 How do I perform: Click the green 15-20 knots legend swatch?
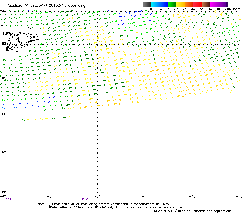point(172,4)
